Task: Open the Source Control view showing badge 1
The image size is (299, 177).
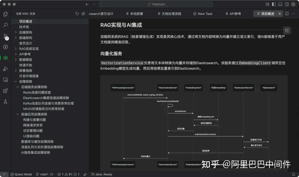Action: (x=5, y=36)
